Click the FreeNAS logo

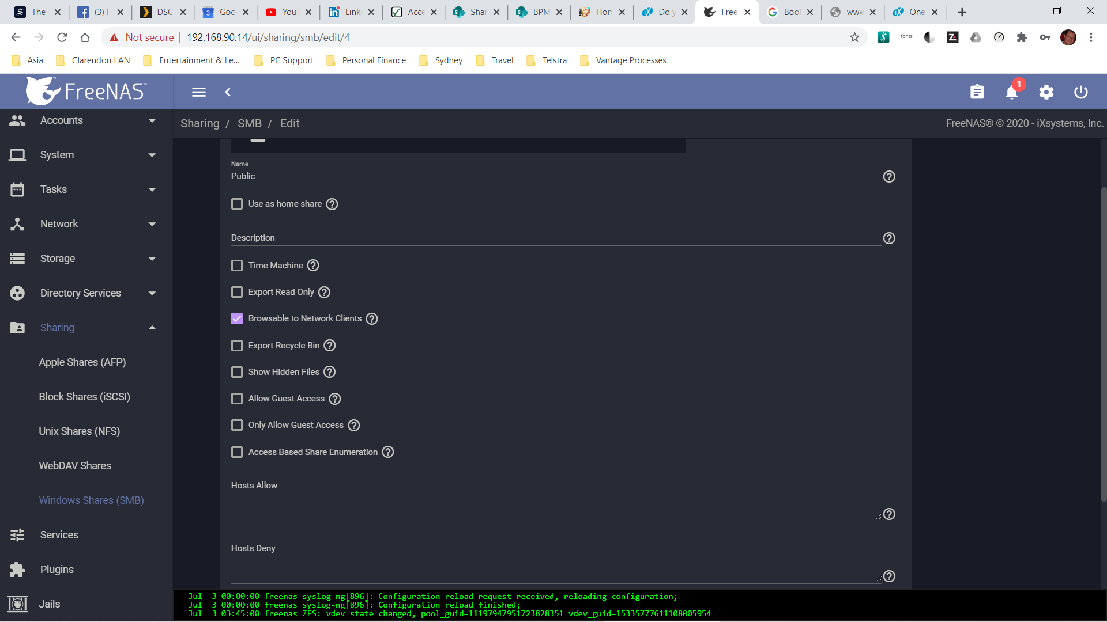pos(86,91)
